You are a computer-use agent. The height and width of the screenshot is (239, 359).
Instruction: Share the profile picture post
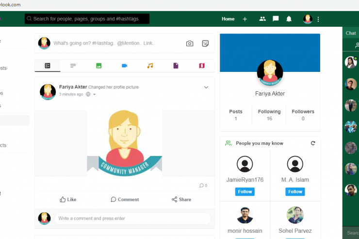181,199
